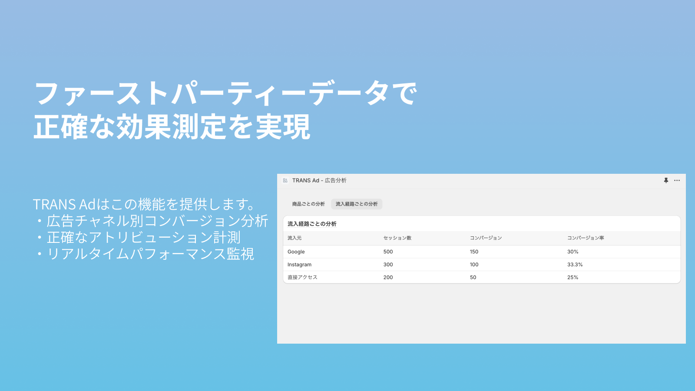
Task: Switch to 商品ごとの分析 tab
Action: click(308, 204)
